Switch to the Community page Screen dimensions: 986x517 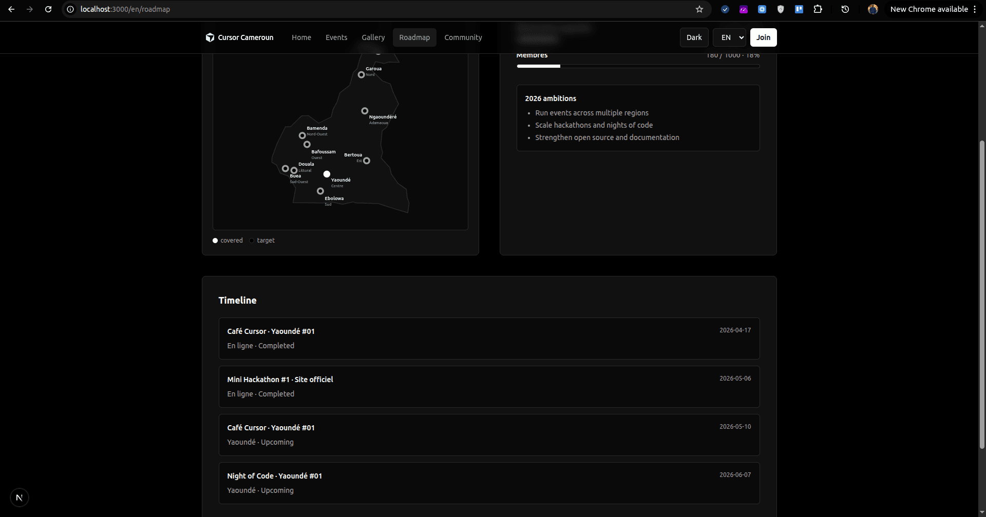pyautogui.click(x=463, y=37)
